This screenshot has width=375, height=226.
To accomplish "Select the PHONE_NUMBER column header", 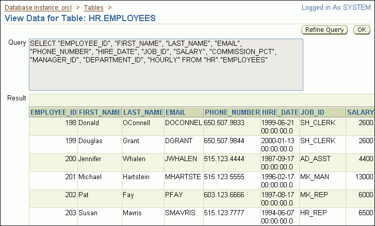I will pyautogui.click(x=232, y=112).
